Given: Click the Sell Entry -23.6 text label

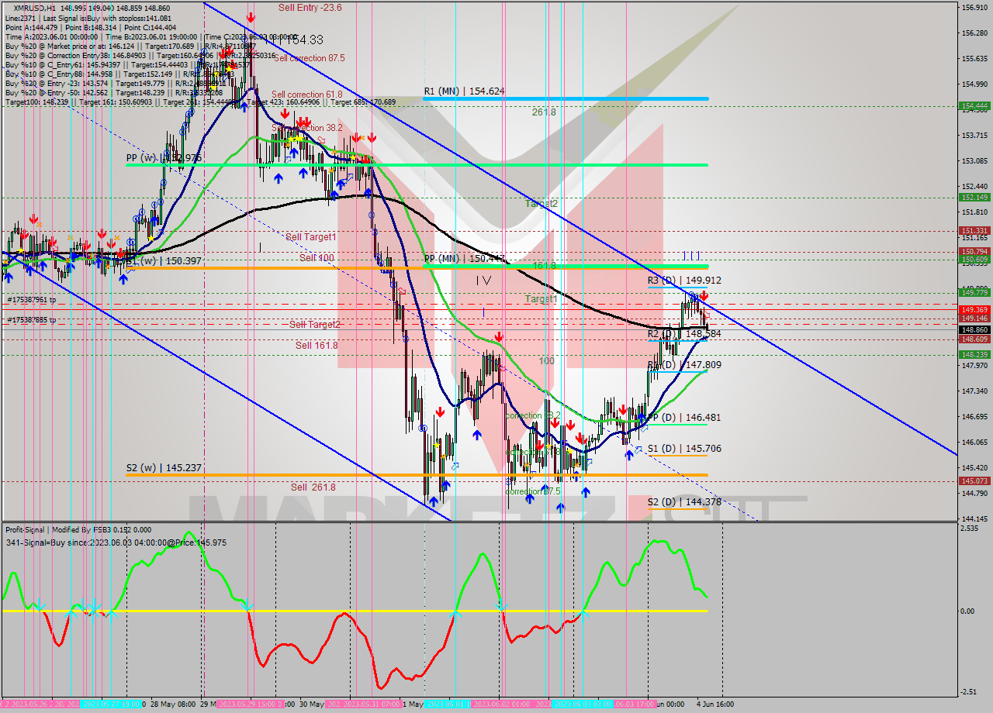Looking at the screenshot, I should pyautogui.click(x=310, y=8).
